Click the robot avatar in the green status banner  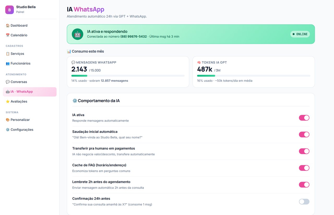pyautogui.click(x=77, y=34)
